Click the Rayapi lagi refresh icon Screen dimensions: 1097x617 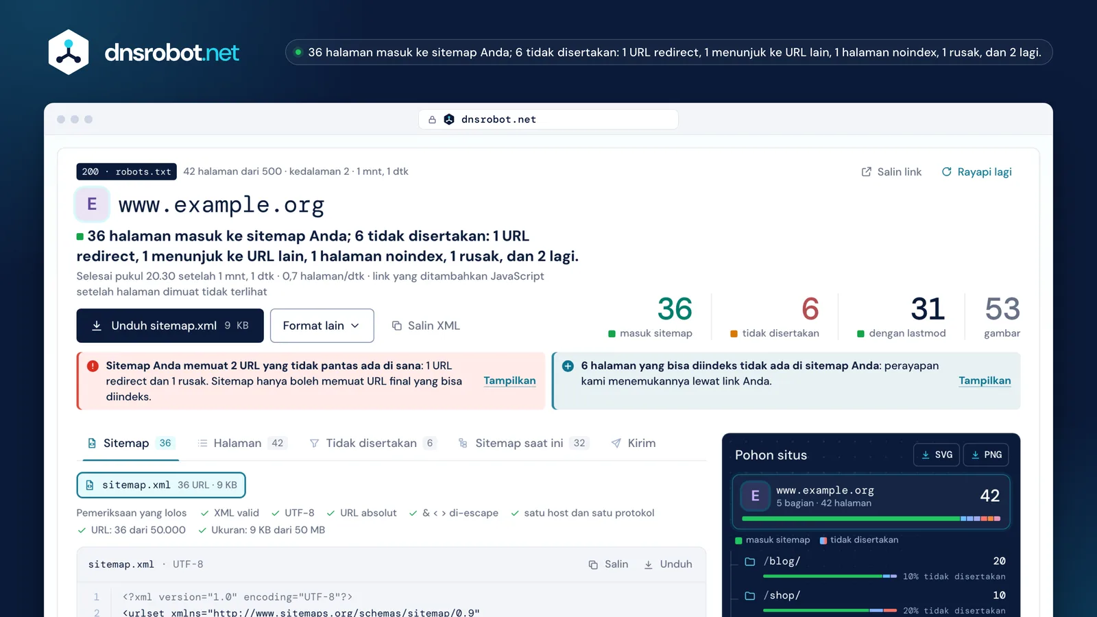point(947,172)
